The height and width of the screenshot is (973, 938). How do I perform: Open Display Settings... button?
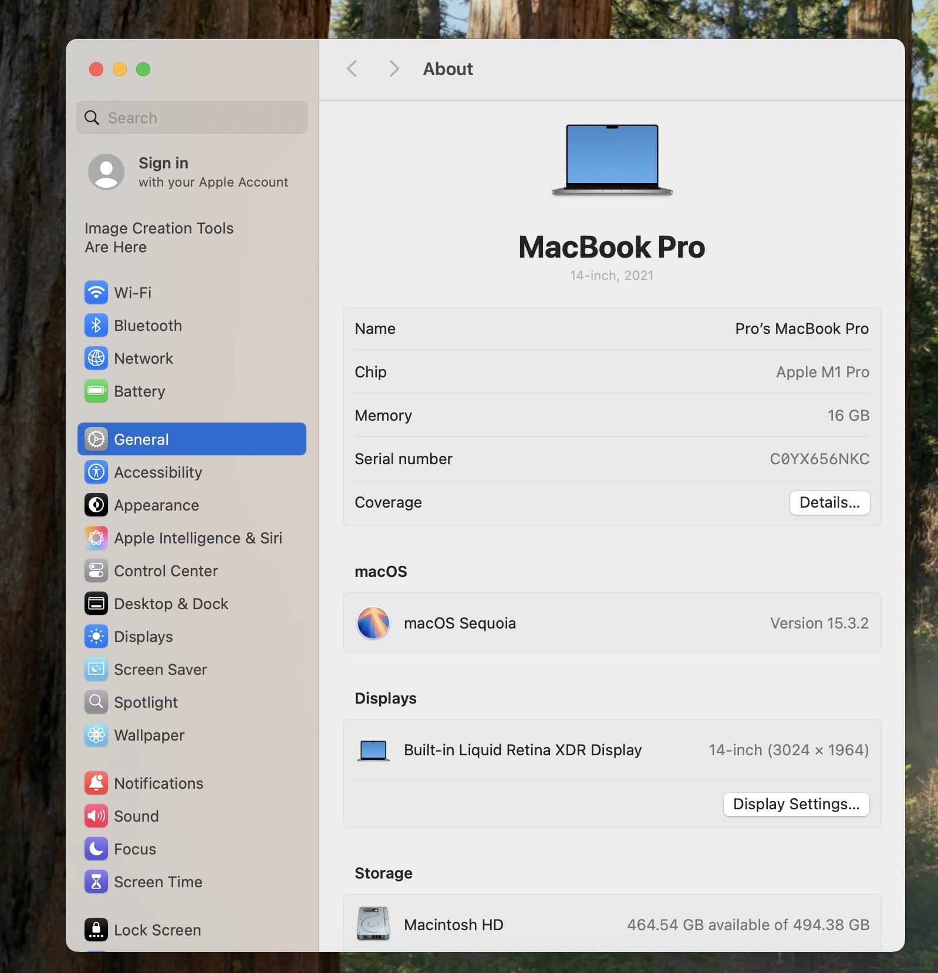tap(796, 804)
